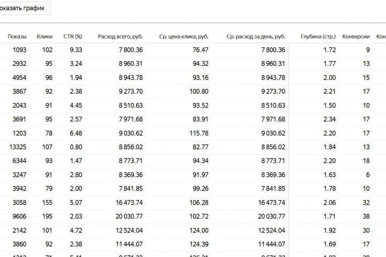This screenshot has width=386, height=257.
Task: Select the 6344 impressions cell
Action: [x=18, y=160]
